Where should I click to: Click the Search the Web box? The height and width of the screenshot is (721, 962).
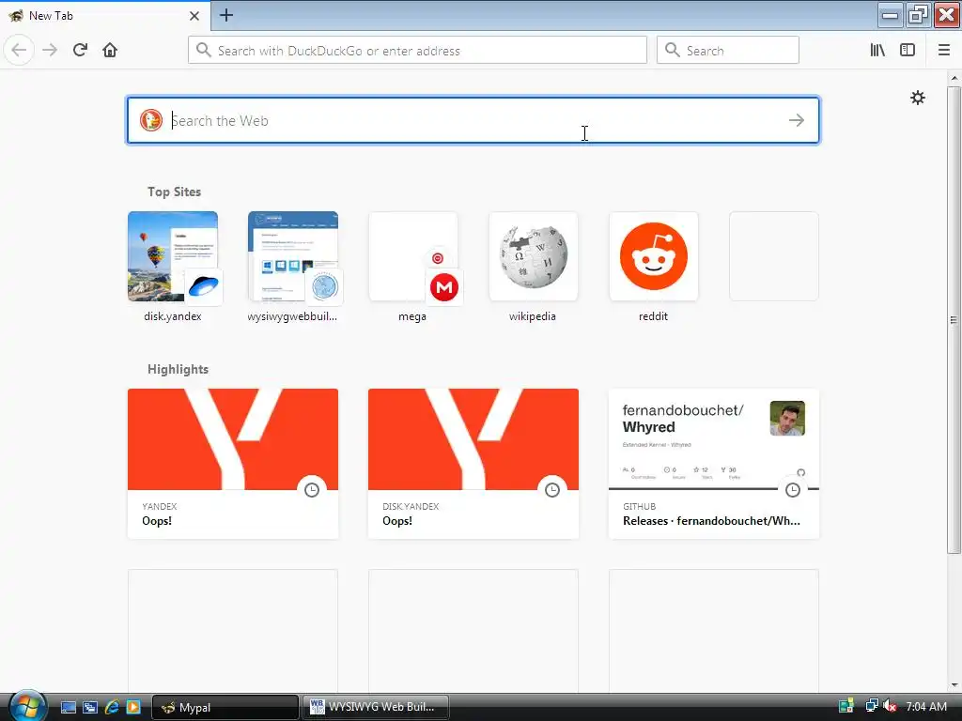coord(473,120)
